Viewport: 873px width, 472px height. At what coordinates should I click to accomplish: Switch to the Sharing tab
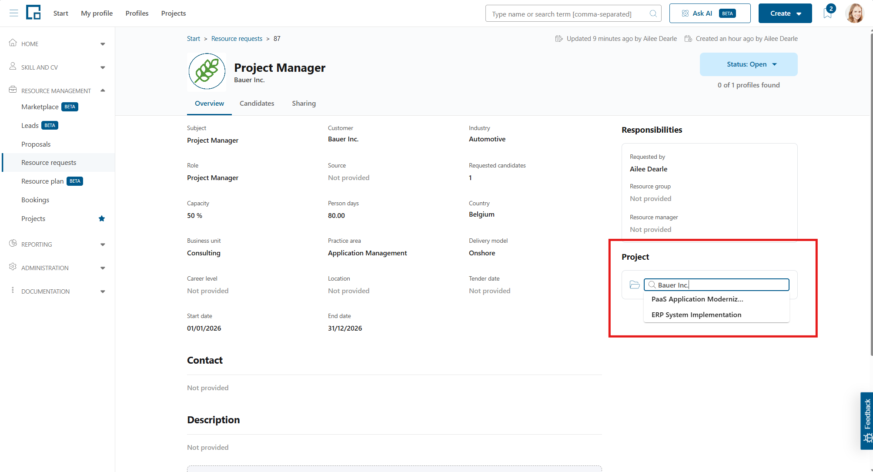pos(304,104)
